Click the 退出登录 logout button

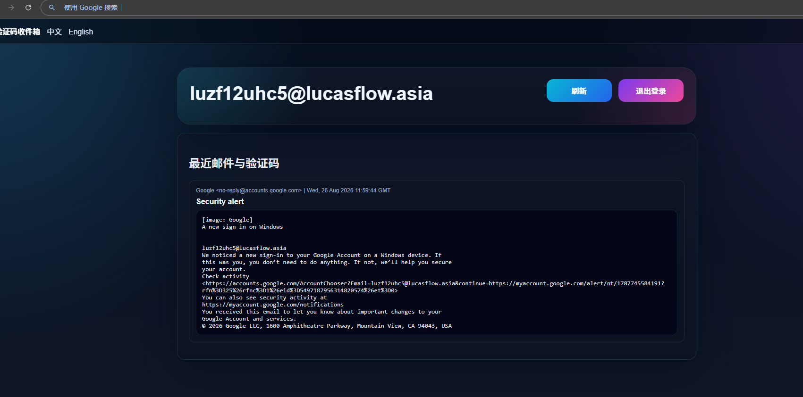coord(651,91)
